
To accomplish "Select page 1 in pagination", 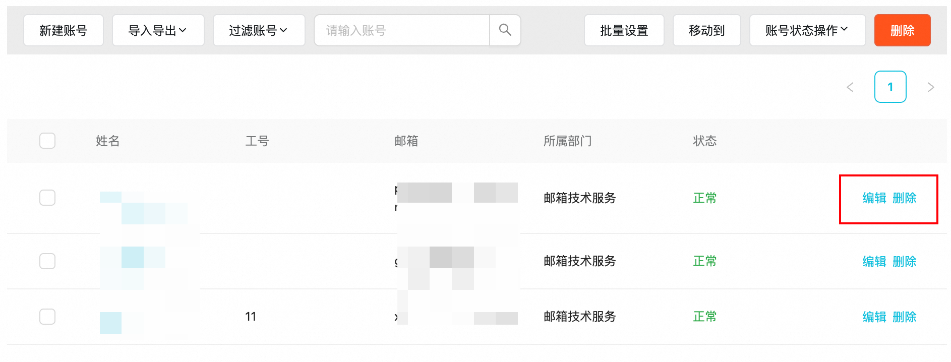I will [890, 87].
